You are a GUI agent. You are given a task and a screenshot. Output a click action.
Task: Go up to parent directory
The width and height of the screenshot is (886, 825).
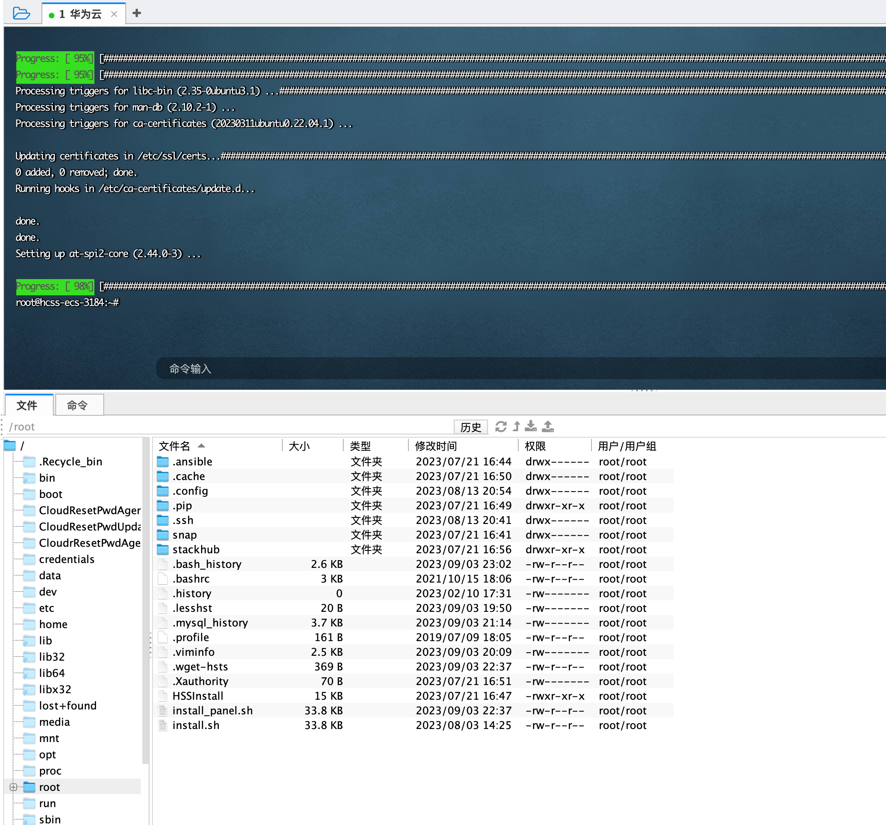tap(516, 427)
